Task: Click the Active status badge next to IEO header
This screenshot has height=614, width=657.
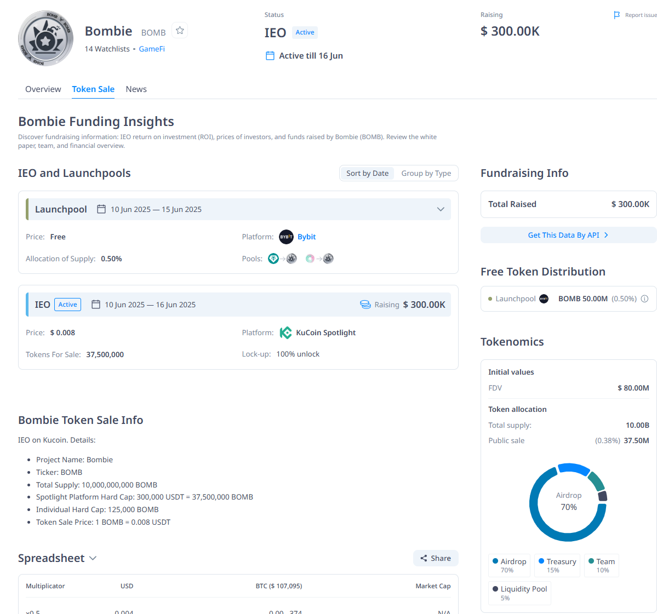Action: click(x=305, y=32)
